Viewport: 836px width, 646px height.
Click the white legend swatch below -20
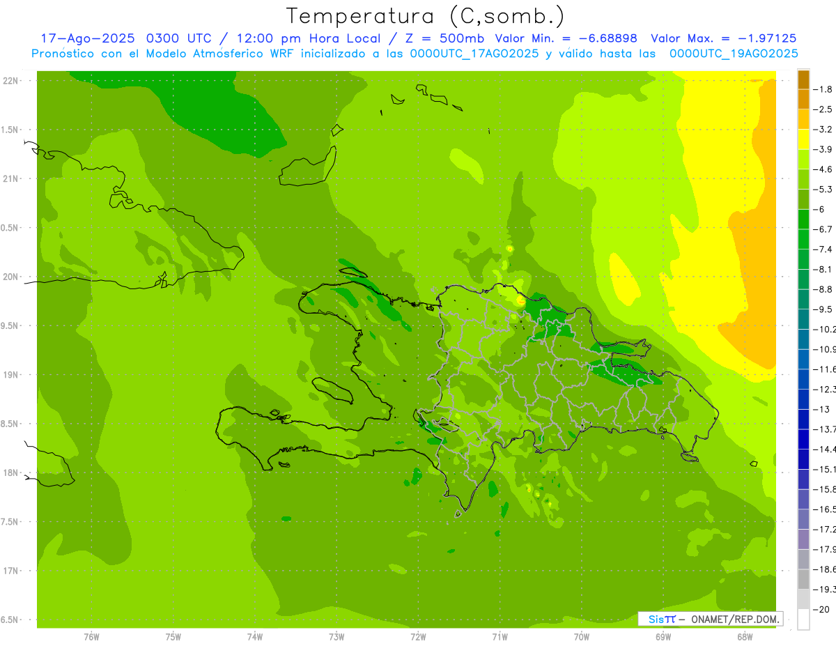pos(803,619)
